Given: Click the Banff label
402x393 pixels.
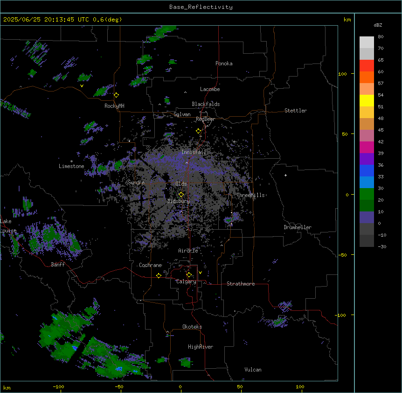Looking at the screenshot, I should click(58, 265).
